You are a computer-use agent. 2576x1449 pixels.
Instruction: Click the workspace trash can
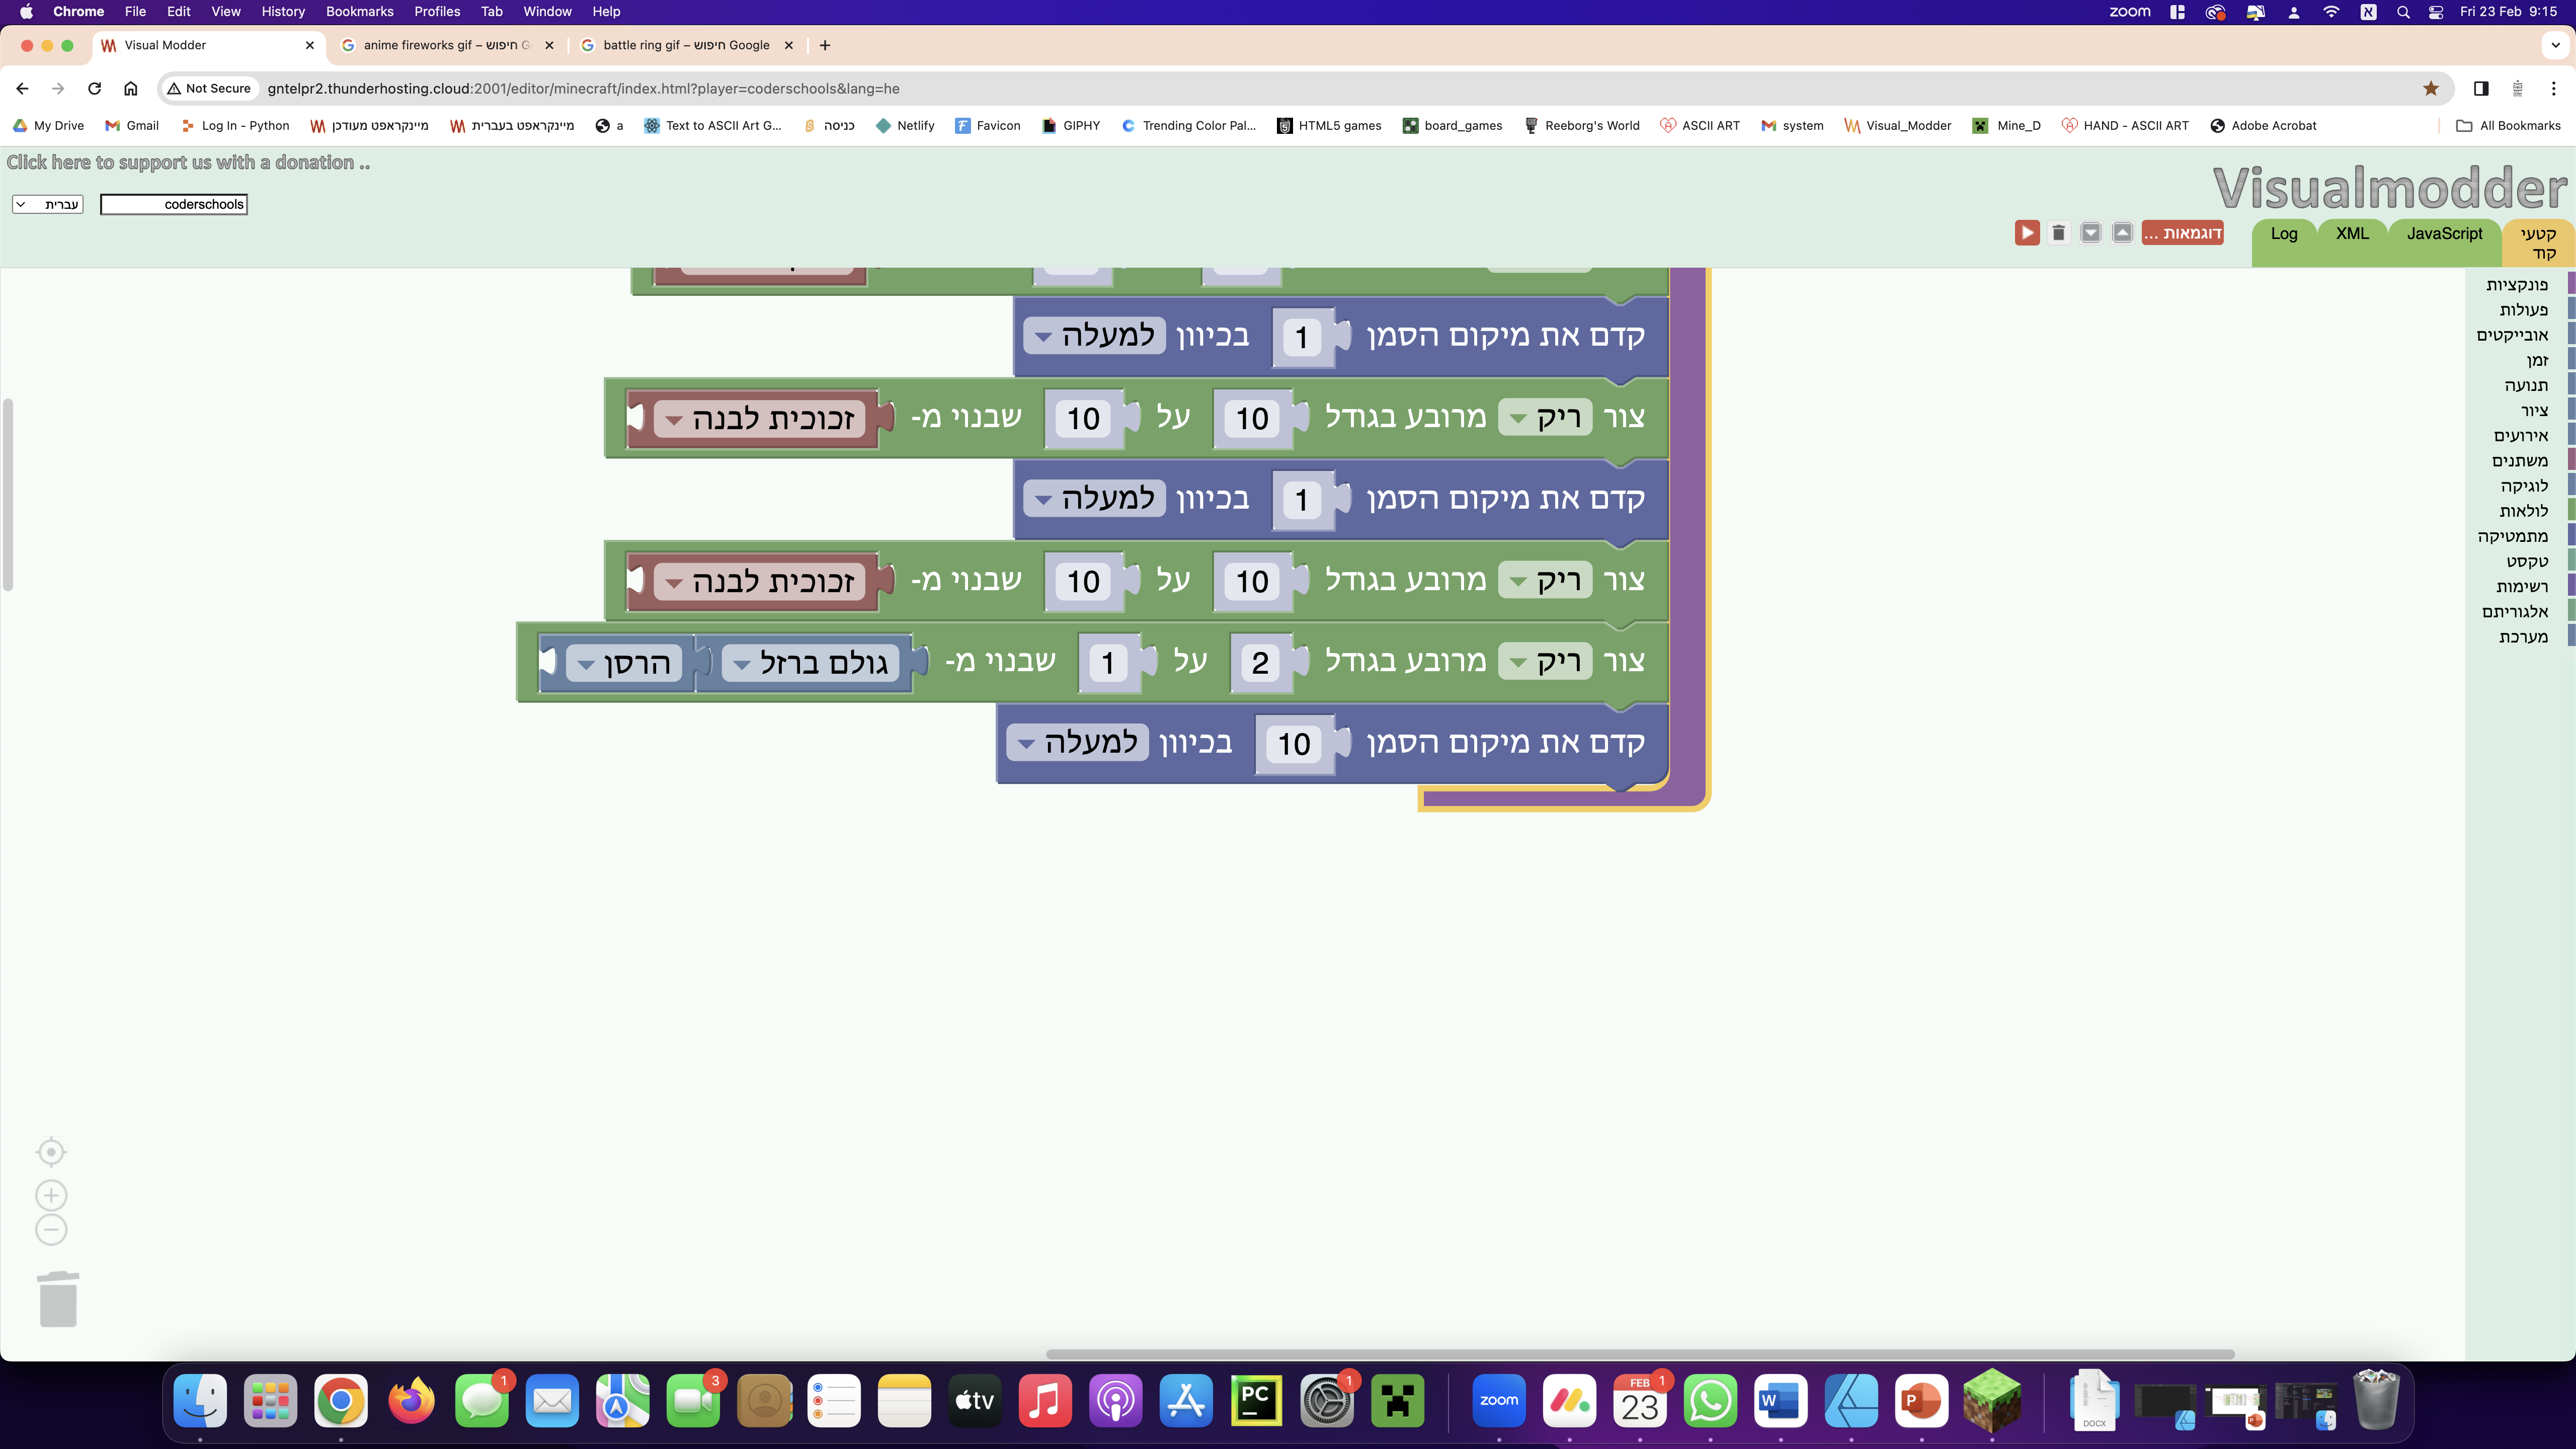58,1299
